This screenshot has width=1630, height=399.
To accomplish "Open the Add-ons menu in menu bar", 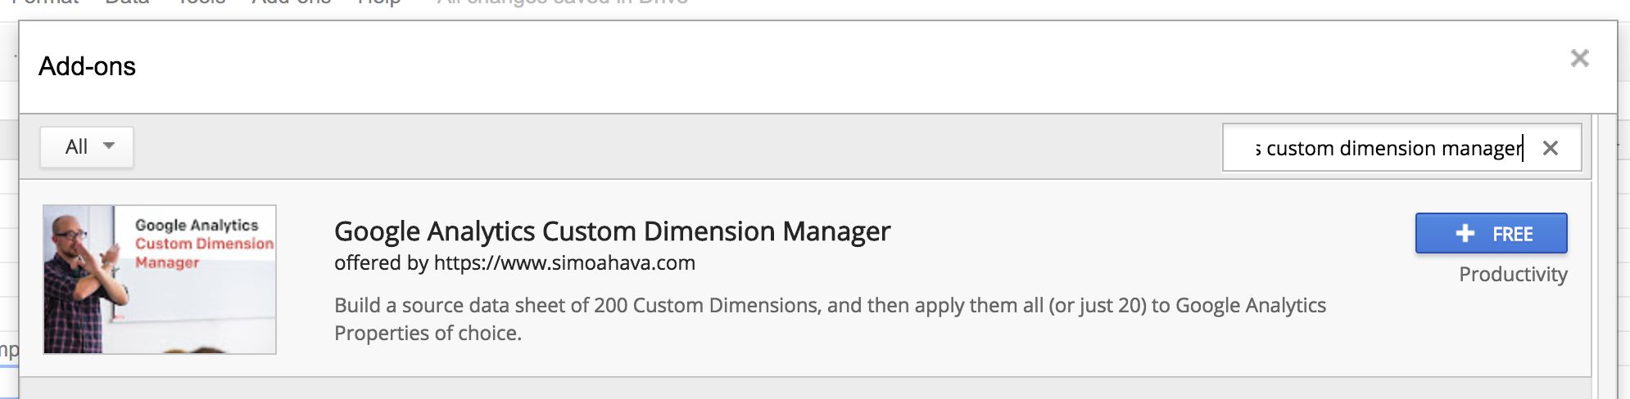I will (x=292, y=2).
